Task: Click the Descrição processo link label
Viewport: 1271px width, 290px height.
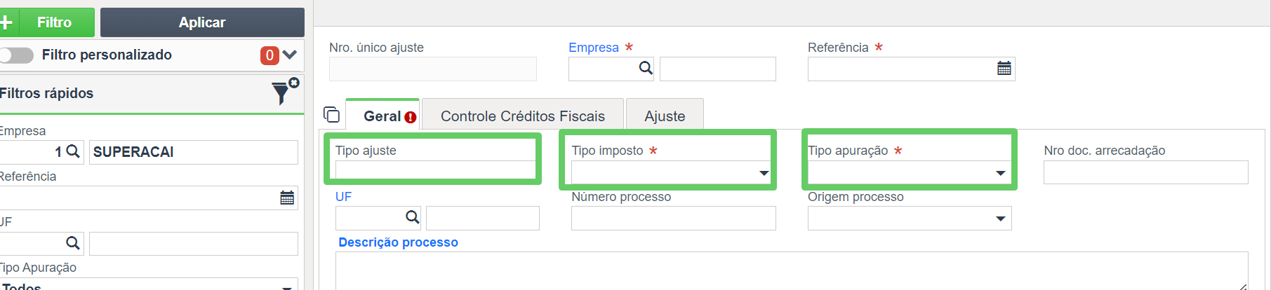Action: (x=398, y=242)
